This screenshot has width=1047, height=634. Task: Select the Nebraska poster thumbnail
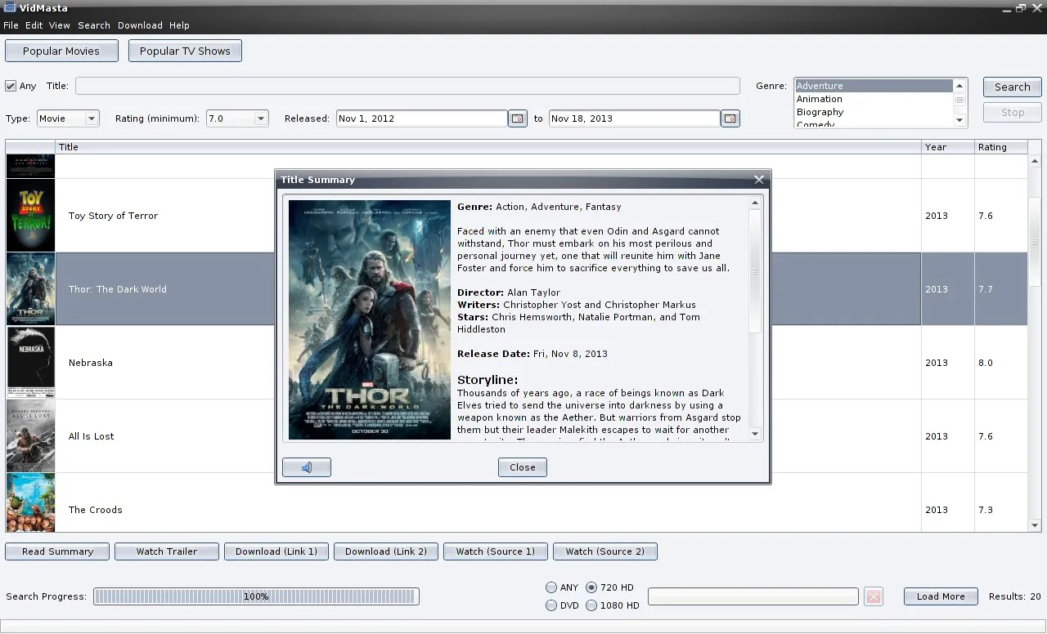[31, 363]
